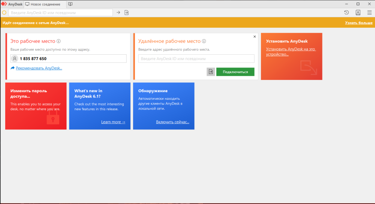This screenshot has width=375, height=204.
Task: Show info for "Это рабочее место"
Action: point(58,41)
